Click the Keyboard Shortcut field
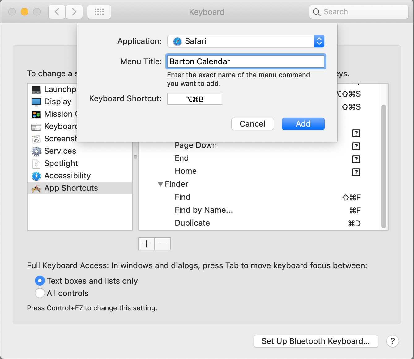 [195, 99]
